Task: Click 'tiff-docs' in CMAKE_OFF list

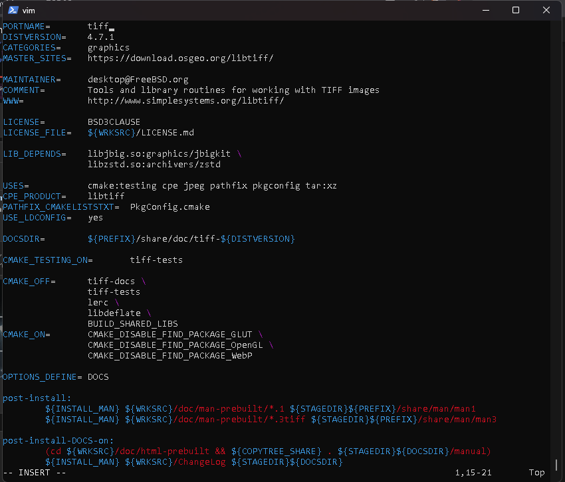Action: point(112,281)
